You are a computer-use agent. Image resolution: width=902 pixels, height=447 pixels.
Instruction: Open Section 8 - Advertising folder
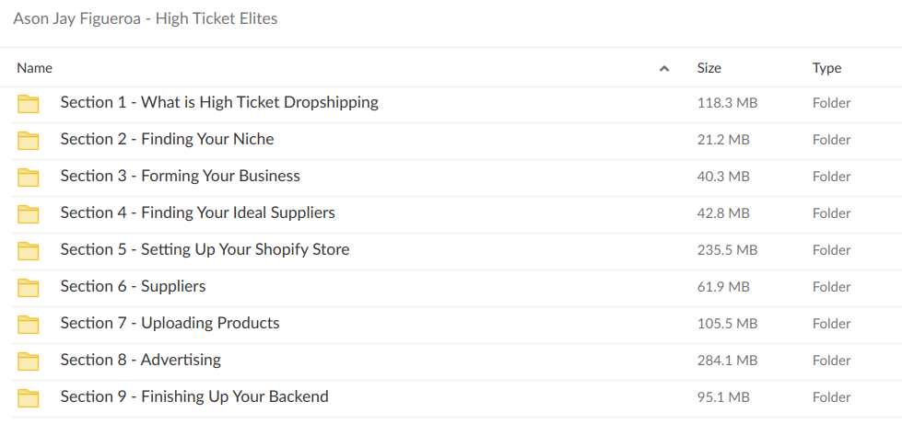[140, 360]
